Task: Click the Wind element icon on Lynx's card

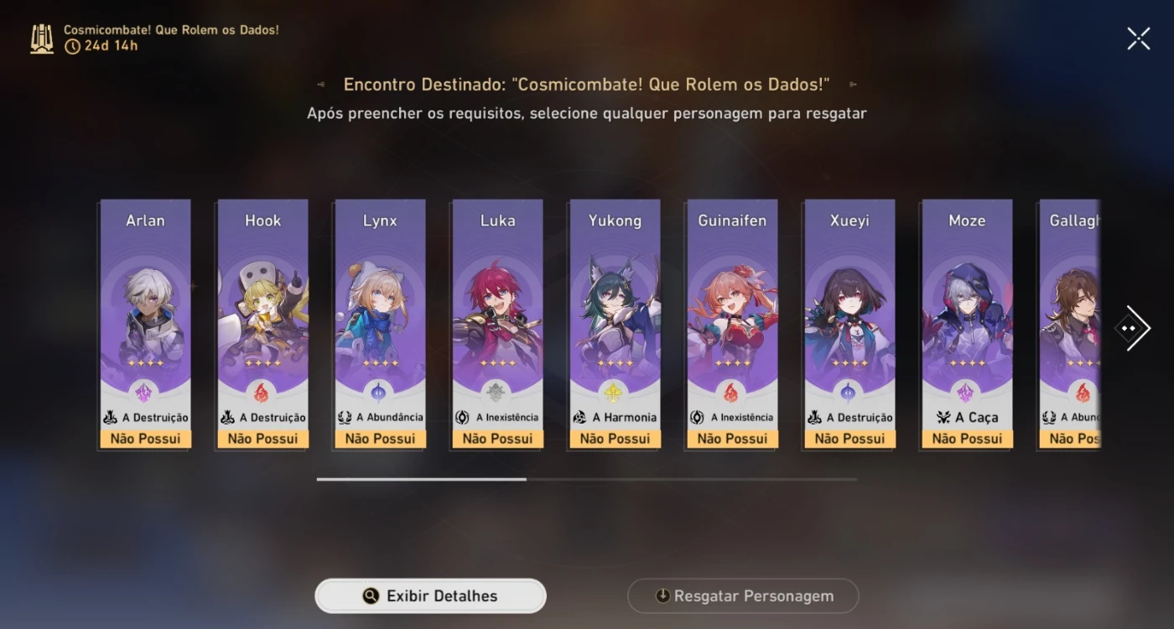Action: pyautogui.click(x=379, y=392)
